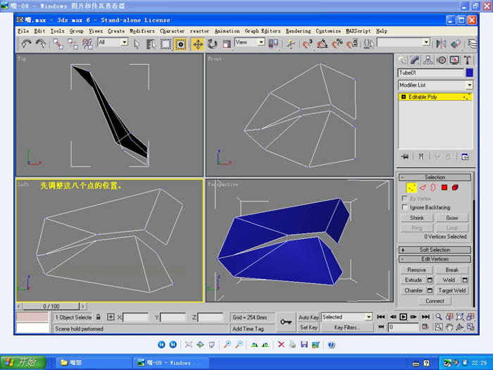Click the Tube01 object name field
Screen dimensions: 493x370
430,73
